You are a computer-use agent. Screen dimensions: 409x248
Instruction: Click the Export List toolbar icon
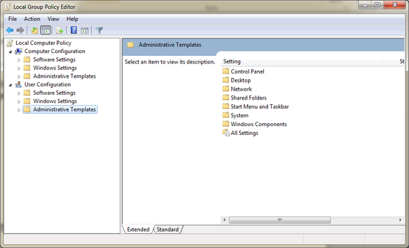point(60,31)
